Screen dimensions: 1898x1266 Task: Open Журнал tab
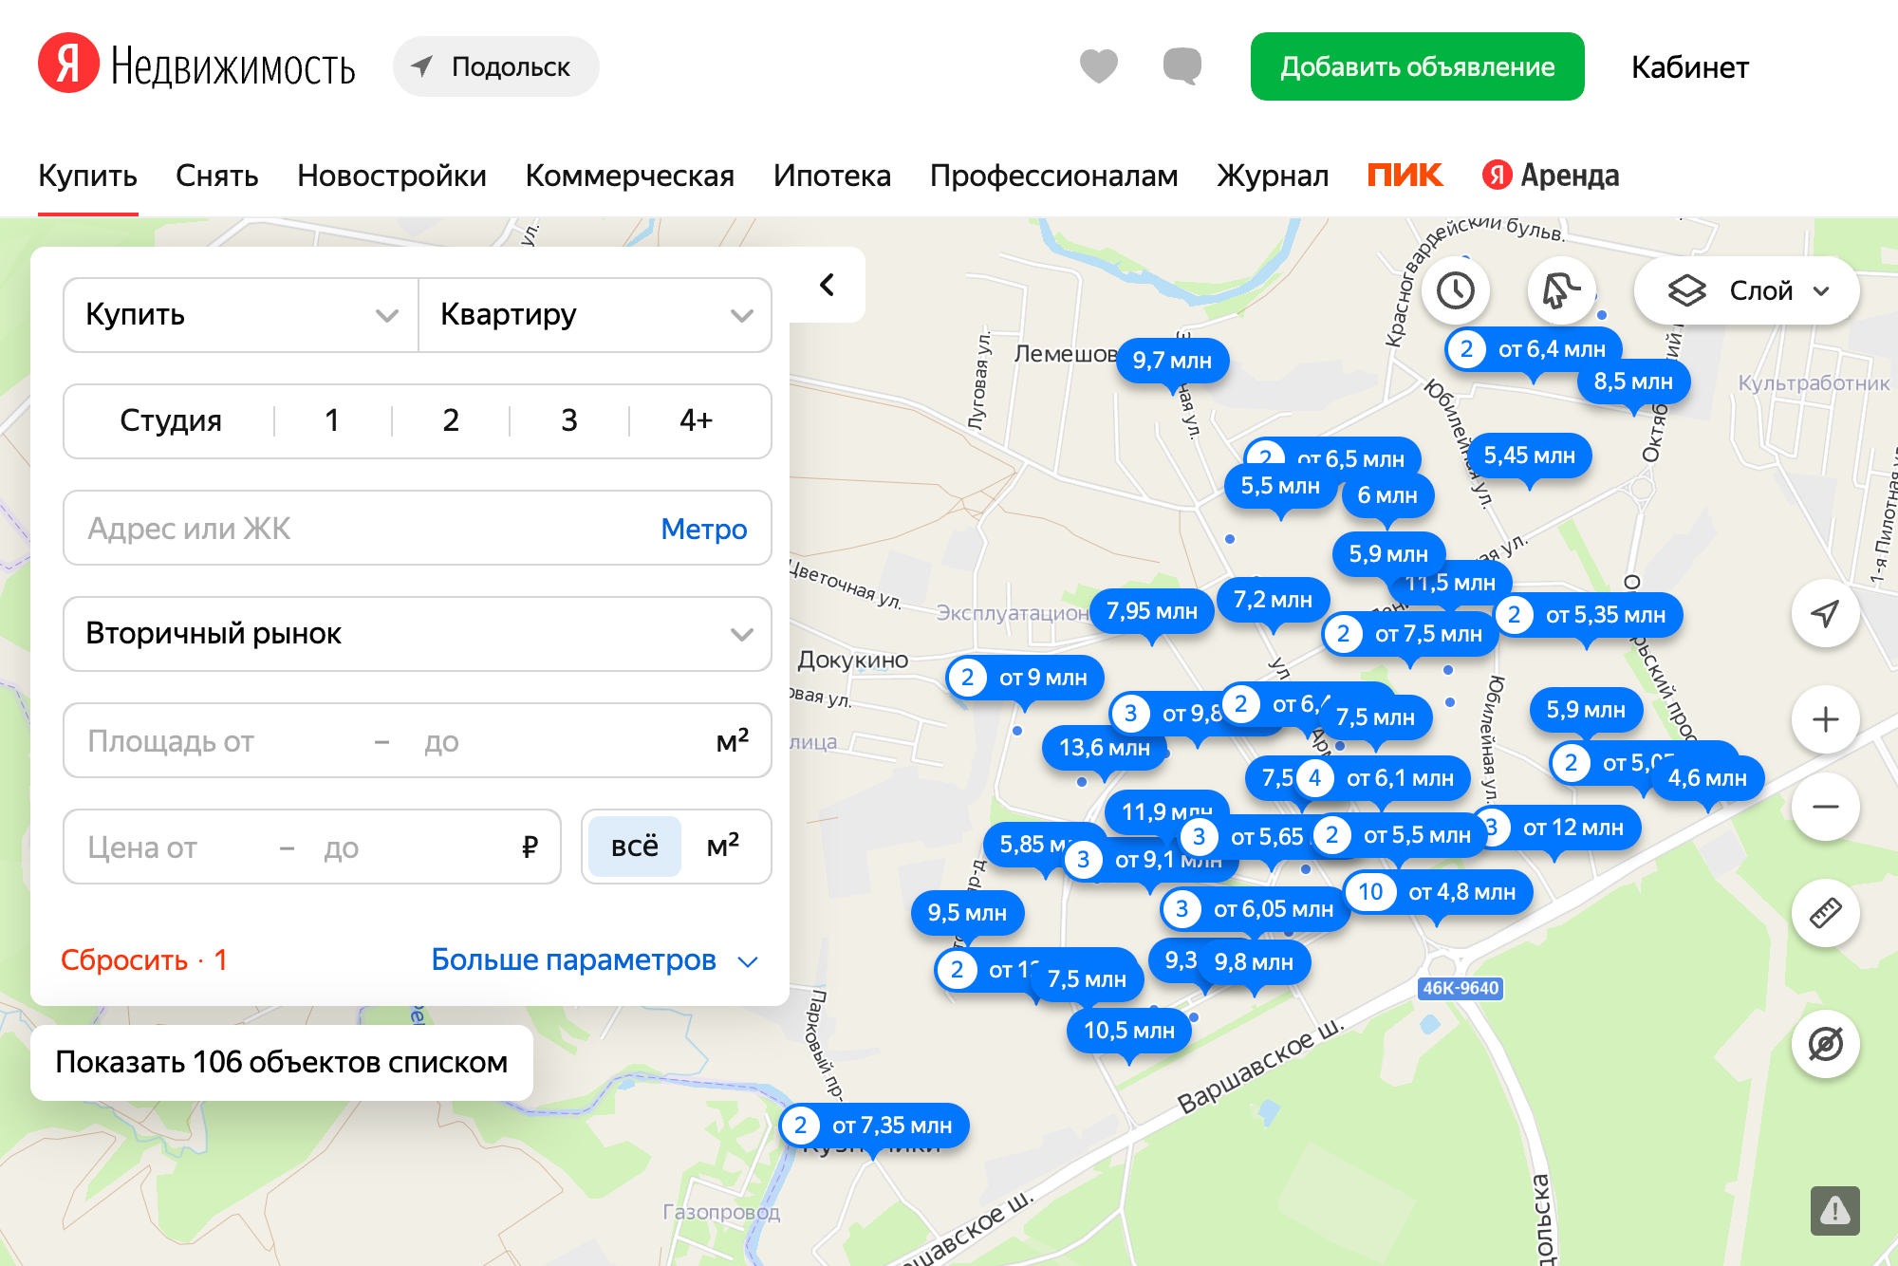pos(1273,176)
